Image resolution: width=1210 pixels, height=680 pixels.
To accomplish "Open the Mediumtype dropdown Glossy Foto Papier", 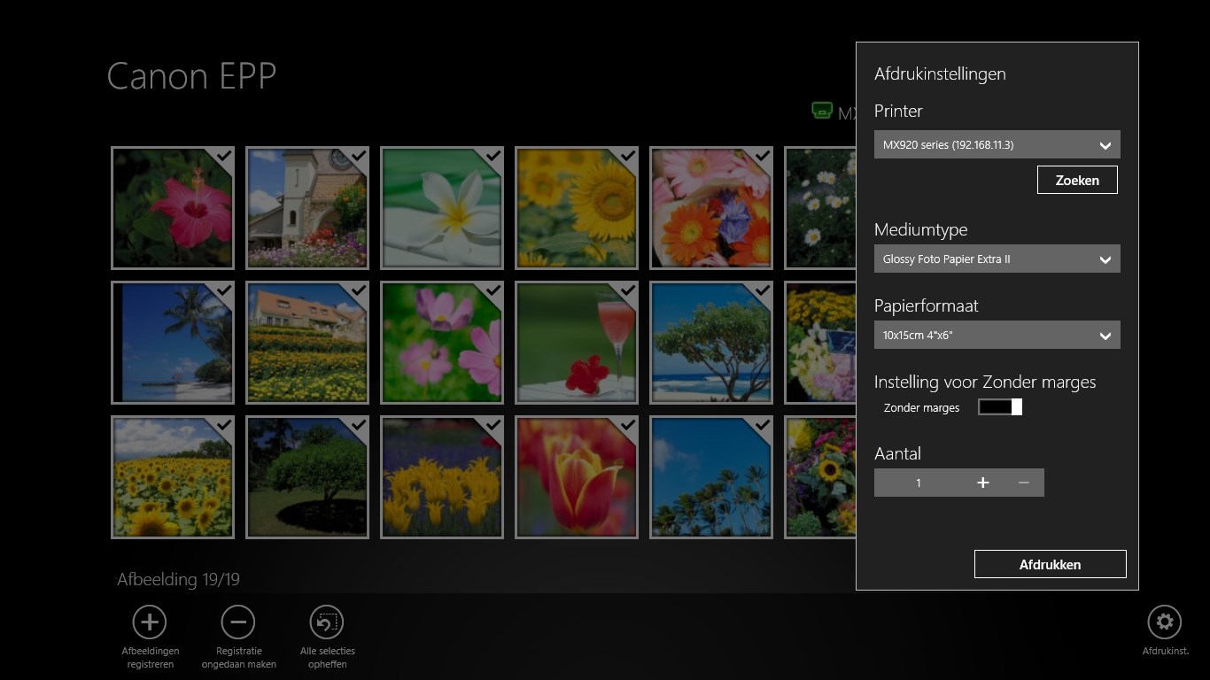I will click(997, 259).
